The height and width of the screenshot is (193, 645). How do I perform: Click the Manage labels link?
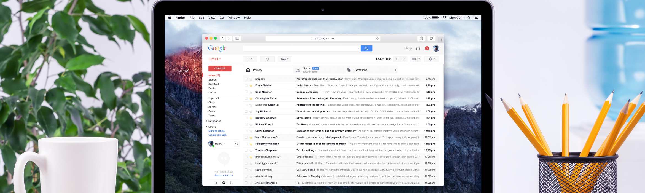pyautogui.click(x=216, y=131)
